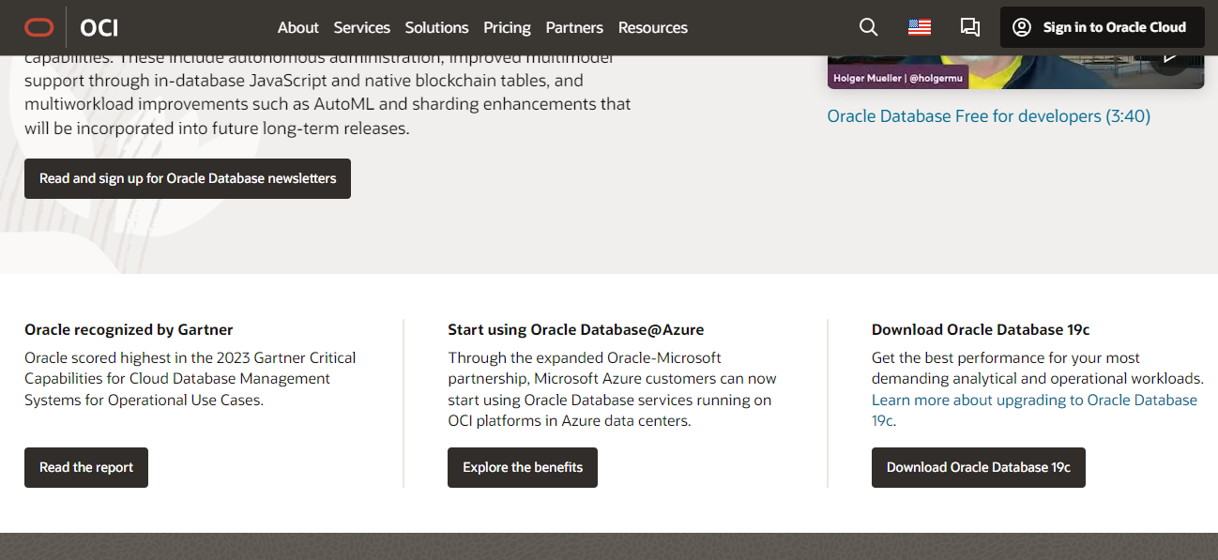This screenshot has width=1218, height=560.
Task: Open the United States country selector
Action: [x=919, y=27]
